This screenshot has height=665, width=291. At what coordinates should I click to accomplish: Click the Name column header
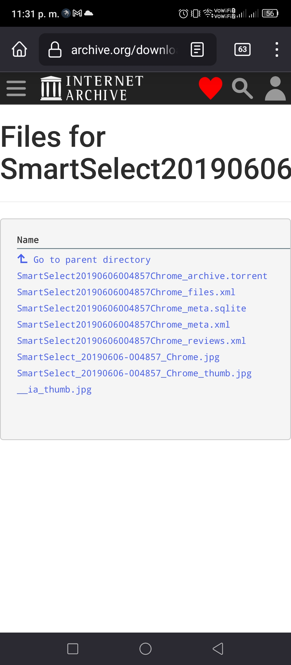[x=28, y=240]
